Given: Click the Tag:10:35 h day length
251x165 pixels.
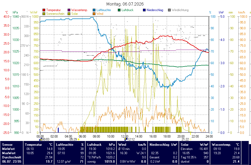Looking at the screenshot, I should 188,157.
